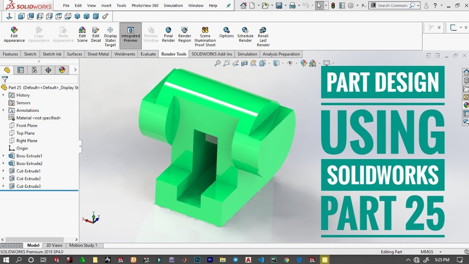Viewport: 469px width, 264px height.
Task: Click the Print icon
Action: click(x=292, y=5)
